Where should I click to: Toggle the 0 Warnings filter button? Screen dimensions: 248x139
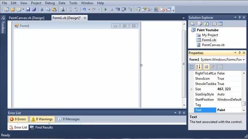point(42,119)
